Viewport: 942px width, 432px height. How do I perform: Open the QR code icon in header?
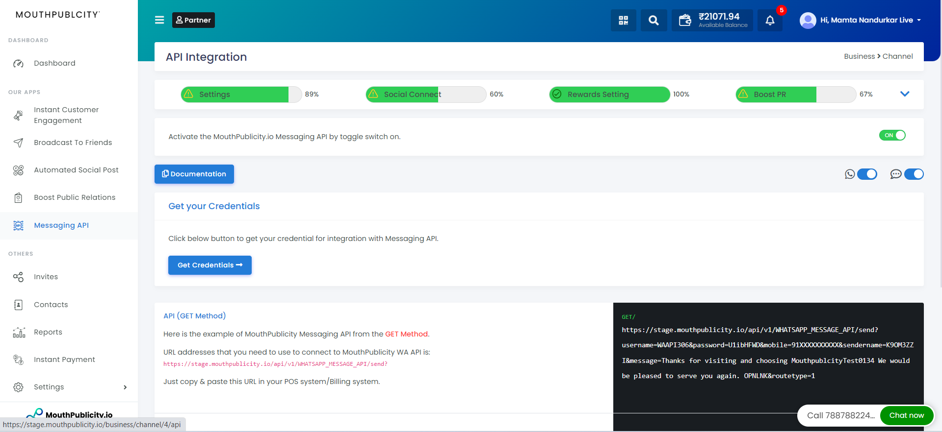pyautogui.click(x=623, y=20)
